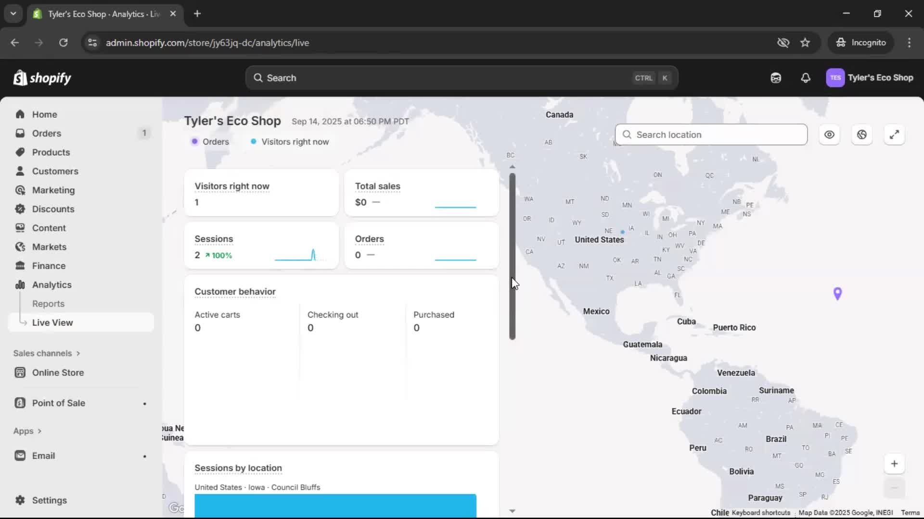
Task: Expand Sales channels section
Action: pos(47,353)
